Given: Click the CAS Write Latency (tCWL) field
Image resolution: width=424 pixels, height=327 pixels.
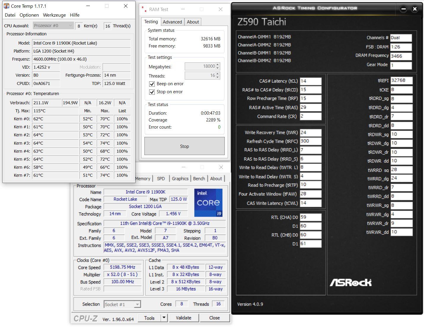Looking at the screenshot, I should pyautogui.click(x=310, y=203).
